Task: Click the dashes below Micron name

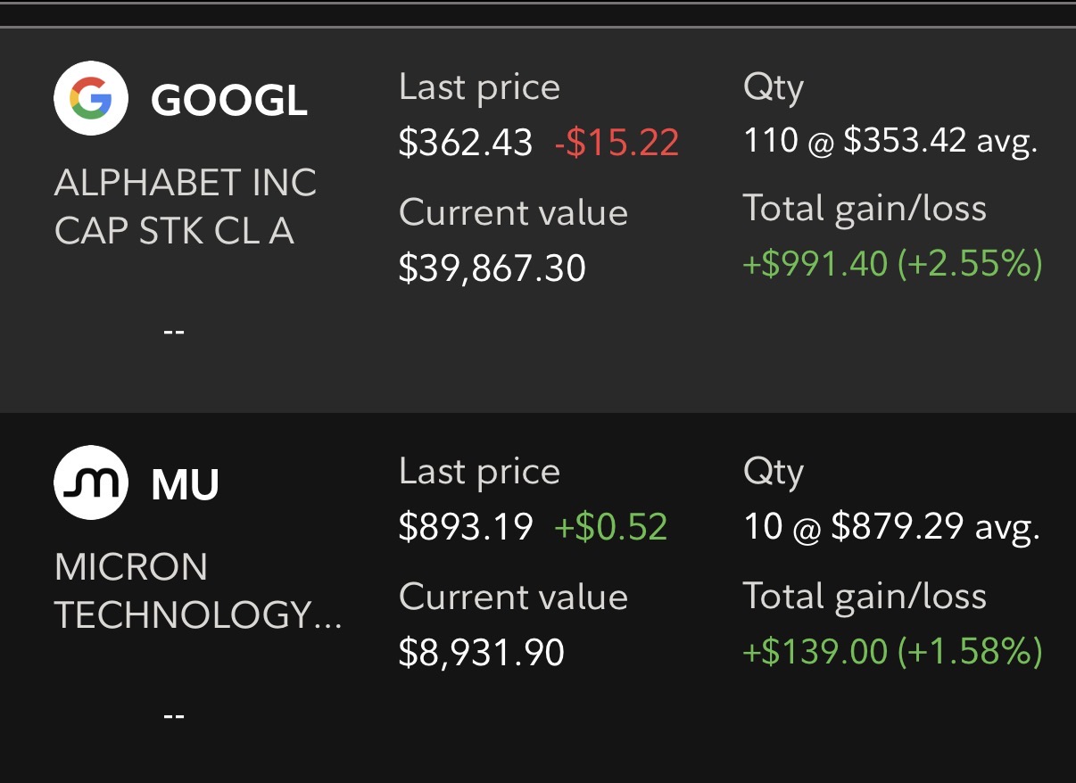Action: [174, 715]
